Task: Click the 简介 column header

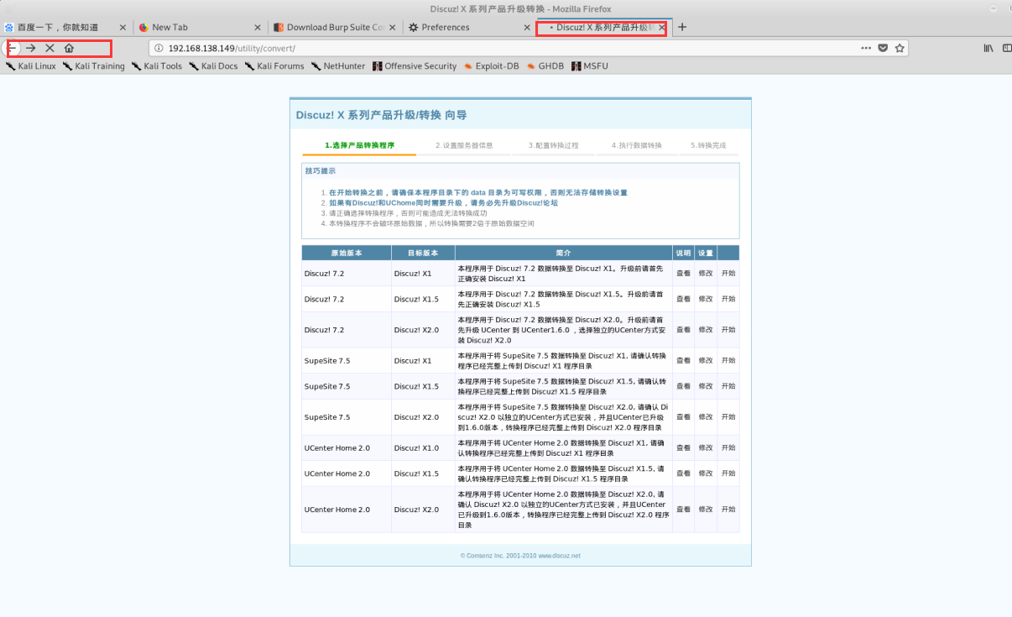Action: coord(563,253)
